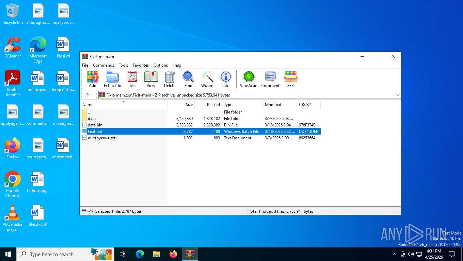Sort by the Modified column header
This screenshot has height=261, width=463.
[x=280, y=105]
